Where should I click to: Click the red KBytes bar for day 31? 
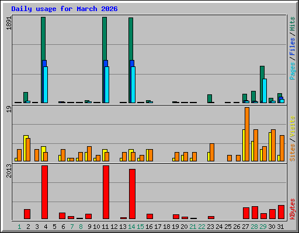coord(281,212)
